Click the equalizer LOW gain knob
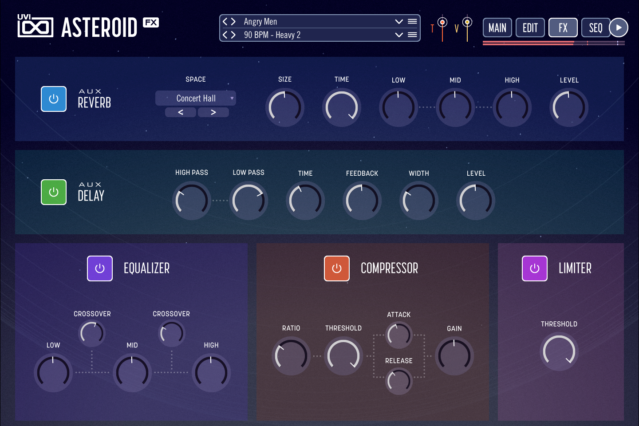 [x=53, y=373]
